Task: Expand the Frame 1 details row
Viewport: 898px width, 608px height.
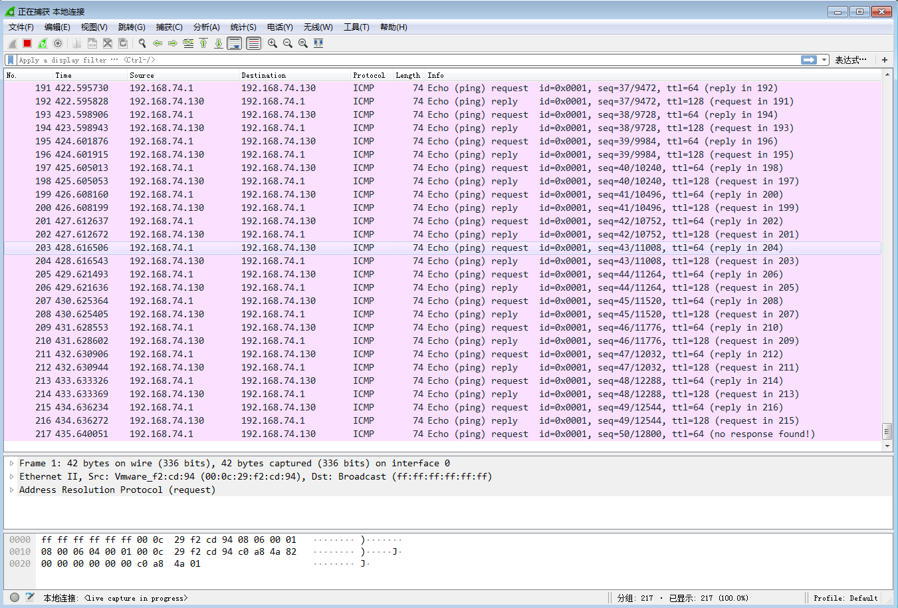Action: [11, 463]
